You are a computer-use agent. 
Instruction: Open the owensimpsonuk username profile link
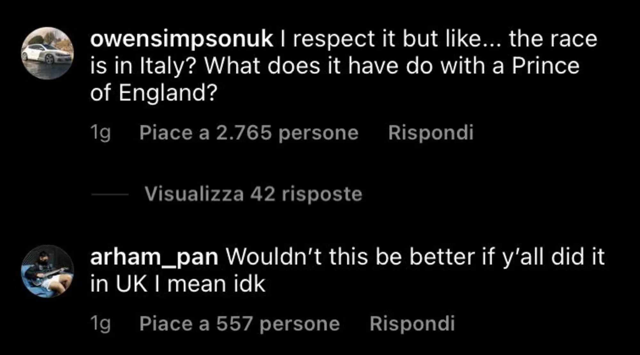pyautogui.click(x=181, y=39)
